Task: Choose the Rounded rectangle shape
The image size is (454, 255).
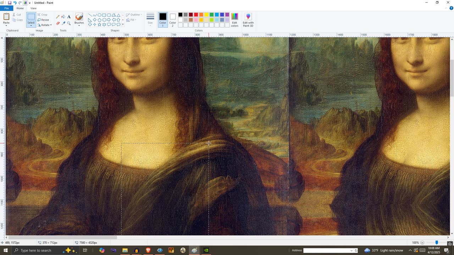Action: (109, 15)
